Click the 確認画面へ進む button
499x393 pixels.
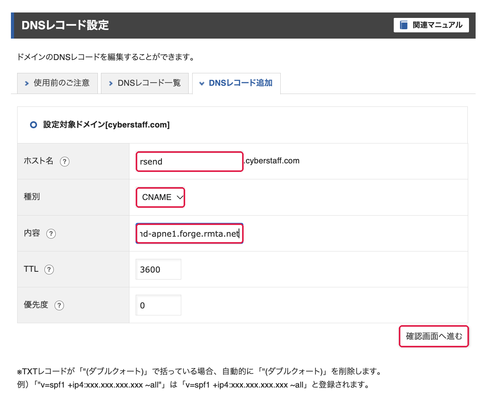click(434, 336)
